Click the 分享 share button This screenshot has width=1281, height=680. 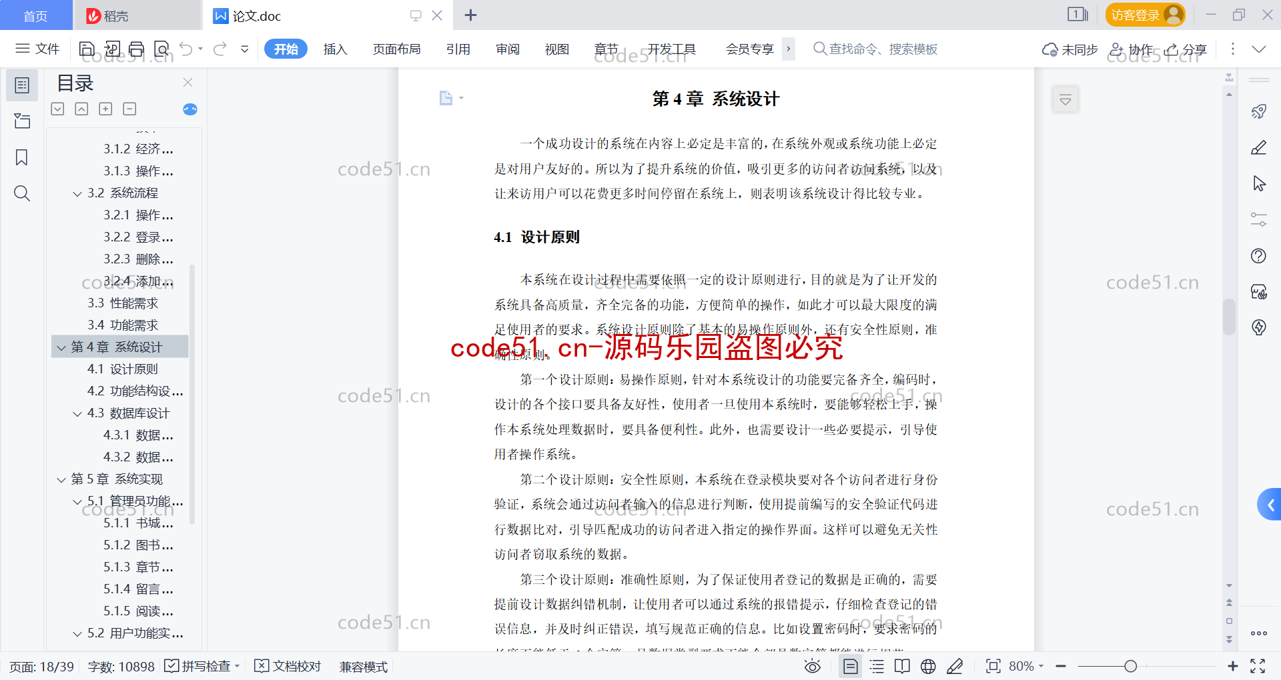(1186, 49)
